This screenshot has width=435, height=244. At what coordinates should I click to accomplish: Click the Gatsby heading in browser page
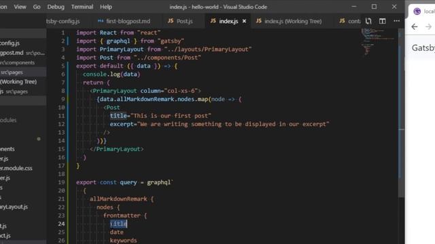tap(423, 48)
